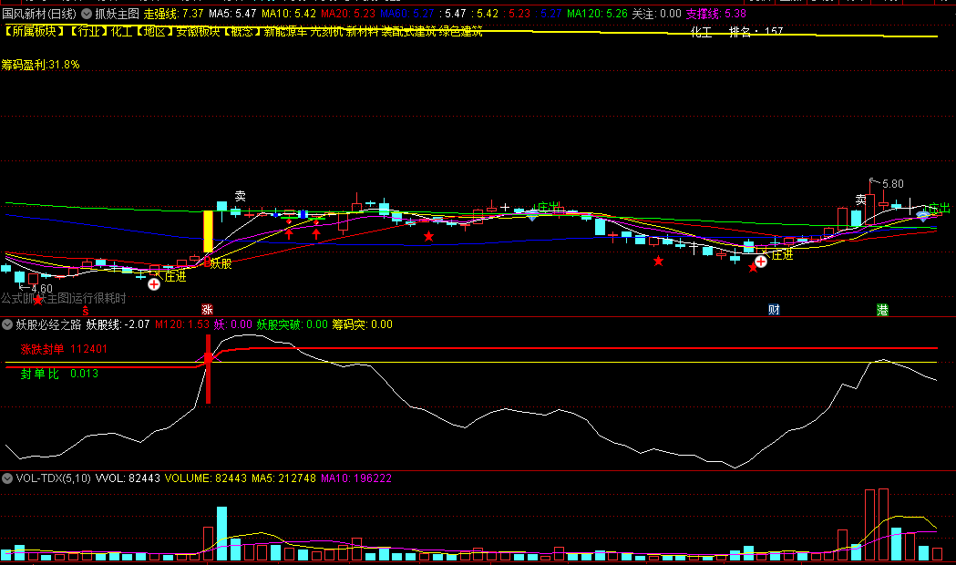Click the 4.60 low price label
The height and width of the screenshot is (565, 956).
click(x=41, y=288)
